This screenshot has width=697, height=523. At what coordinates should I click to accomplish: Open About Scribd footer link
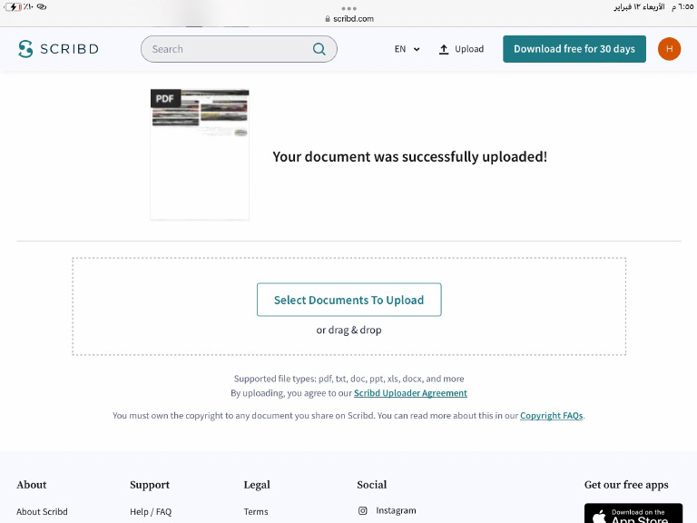tap(43, 511)
